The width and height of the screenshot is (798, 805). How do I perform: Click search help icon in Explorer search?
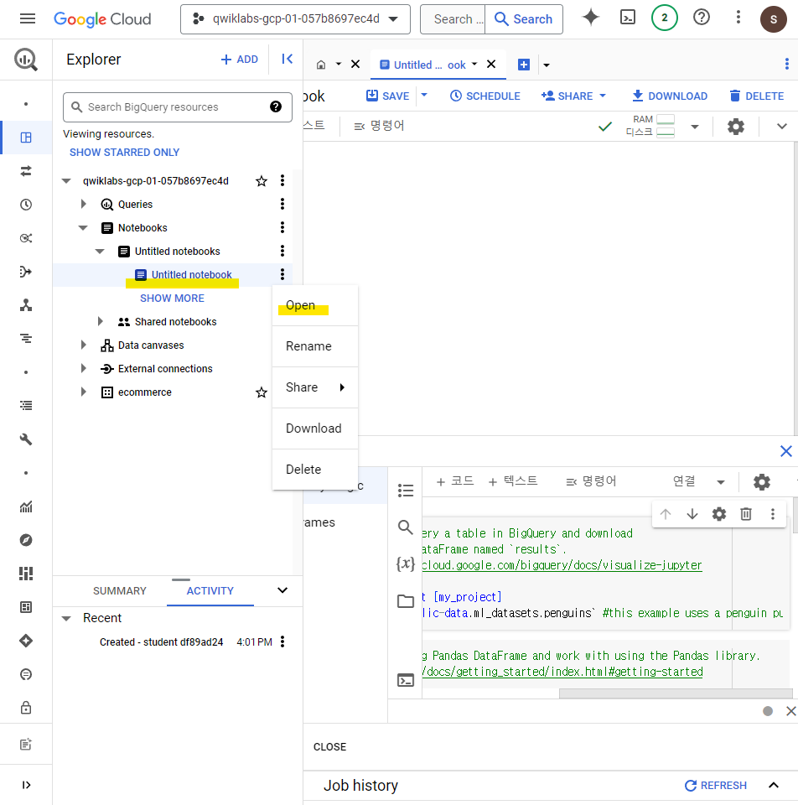[276, 106]
